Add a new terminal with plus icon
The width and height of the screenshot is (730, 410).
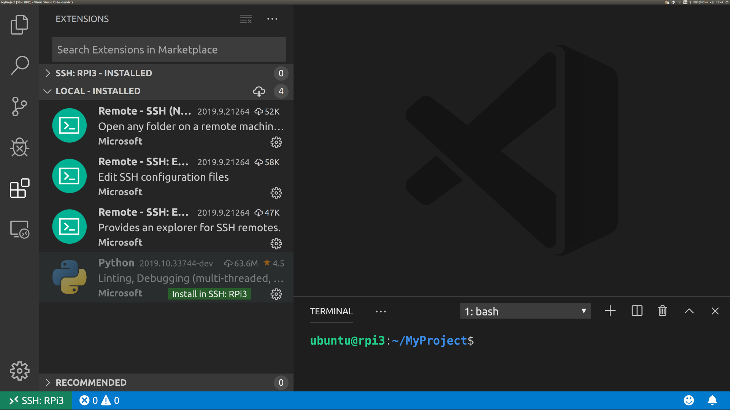[x=610, y=311]
